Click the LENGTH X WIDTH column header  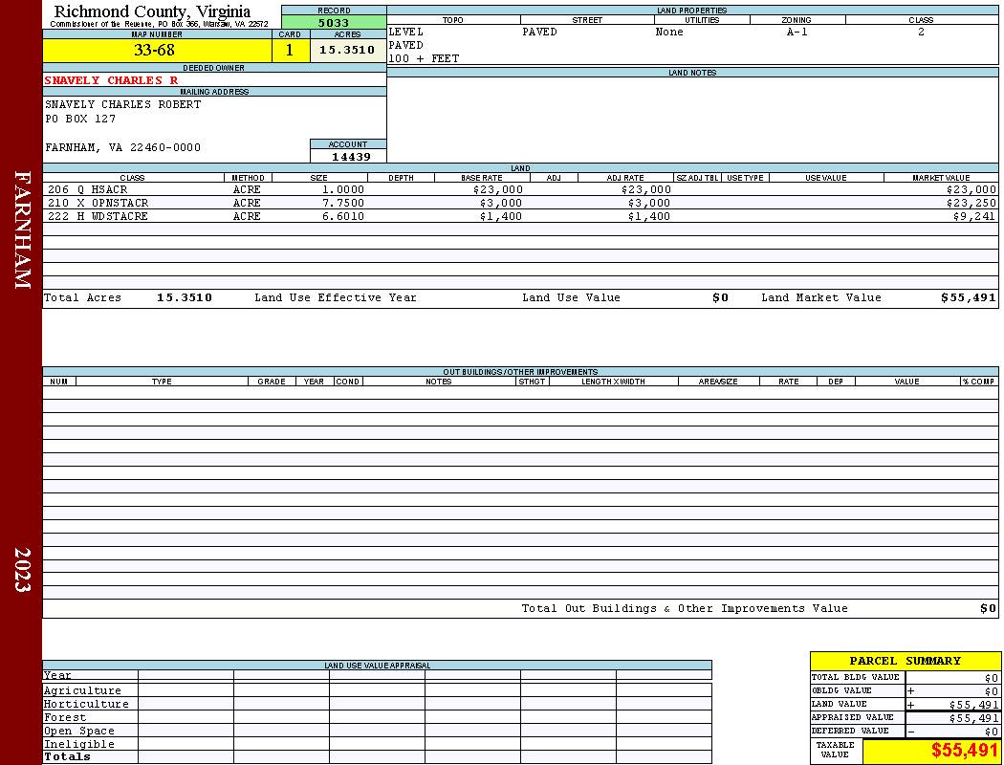(x=613, y=382)
